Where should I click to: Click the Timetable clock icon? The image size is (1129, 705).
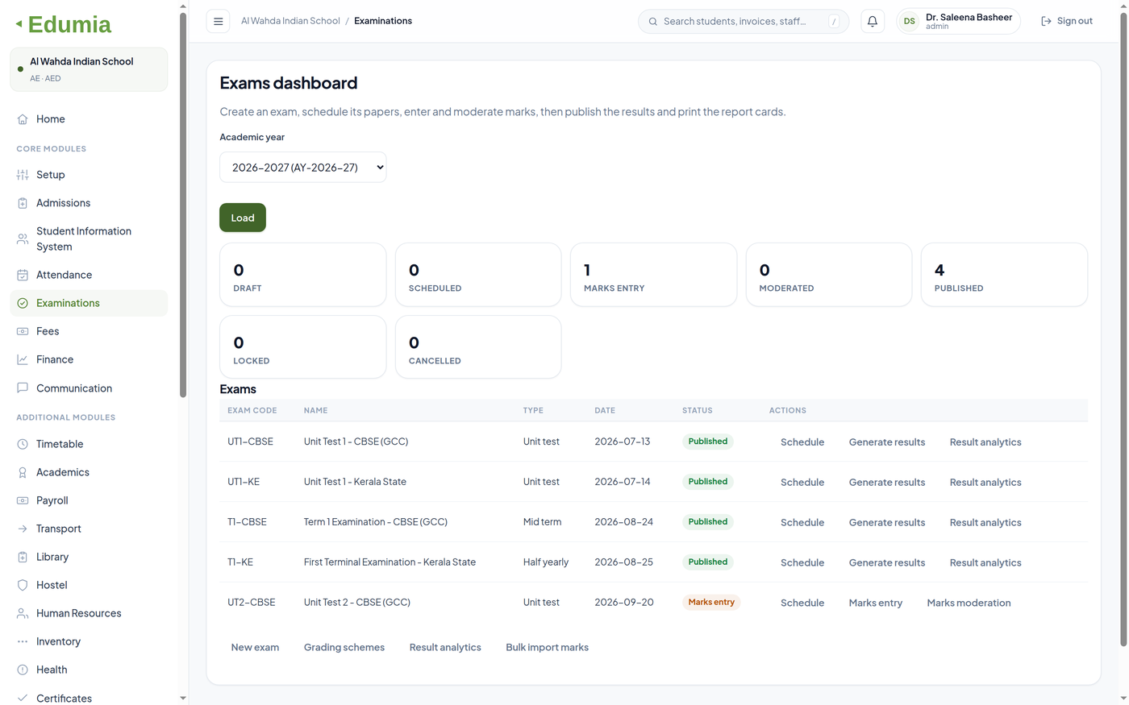pyautogui.click(x=23, y=444)
